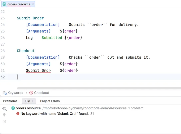
Task: Click the Keywords breadcrumb
Action: (15, 93)
